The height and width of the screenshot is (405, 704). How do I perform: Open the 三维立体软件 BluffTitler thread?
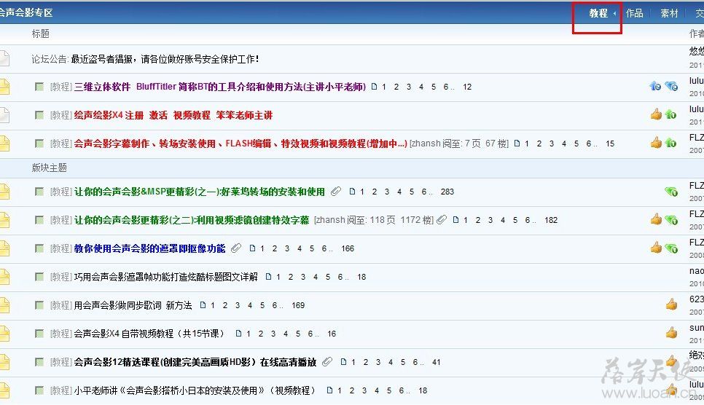click(220, 87)
